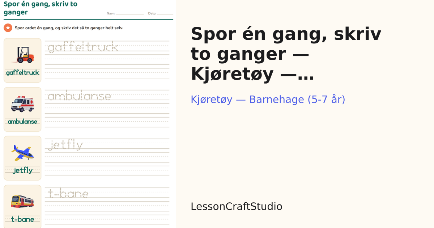This screenshot has width=434, height=228.
Task: Click the dotted gaffeltruck tracing word
Action: coord(83,47)
